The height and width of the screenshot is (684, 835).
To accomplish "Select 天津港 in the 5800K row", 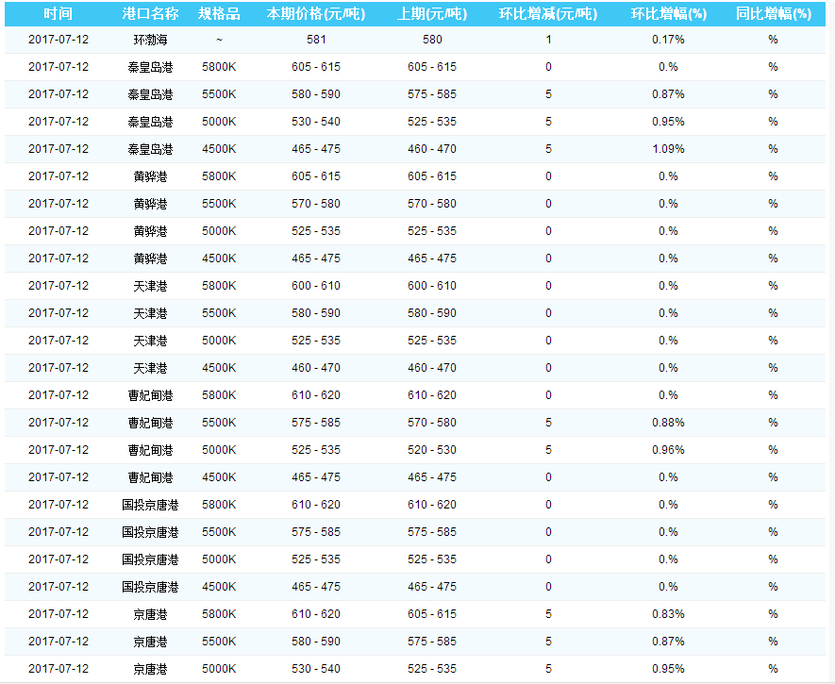I will 150,286.
